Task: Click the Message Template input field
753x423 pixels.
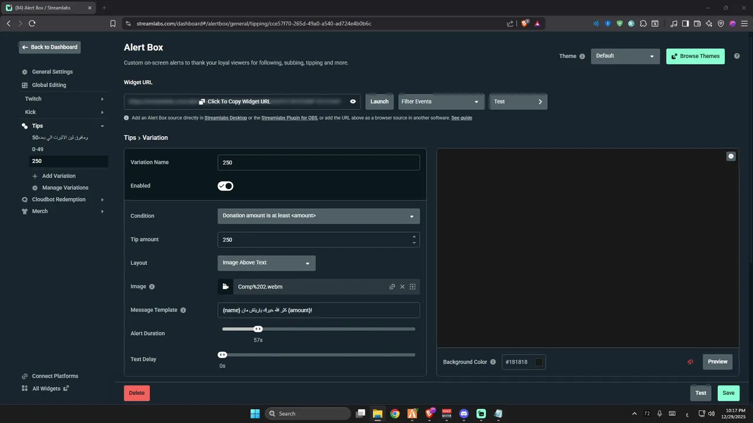Action: click(318, 310)
